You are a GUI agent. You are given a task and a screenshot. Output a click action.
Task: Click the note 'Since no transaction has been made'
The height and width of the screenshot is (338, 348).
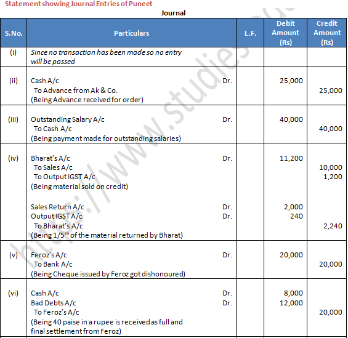(106, 57)
